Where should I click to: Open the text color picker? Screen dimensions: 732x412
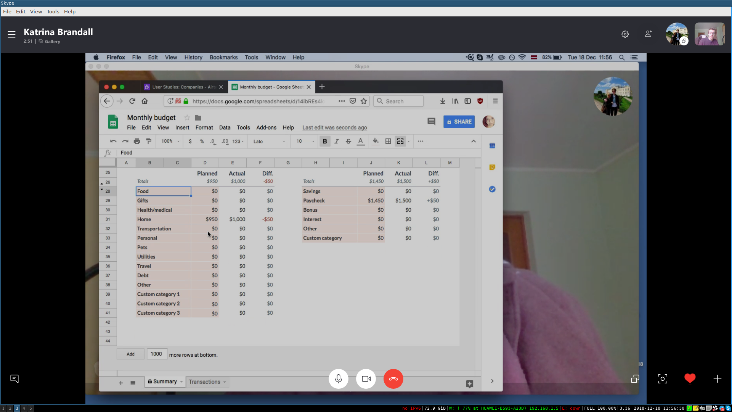tap(360, 141)
